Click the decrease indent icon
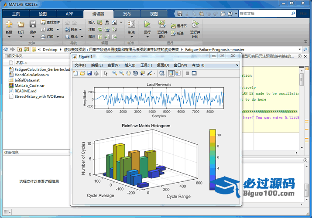Image resolution: width=312 pixels, height=218 pixels. coord(114,37)
